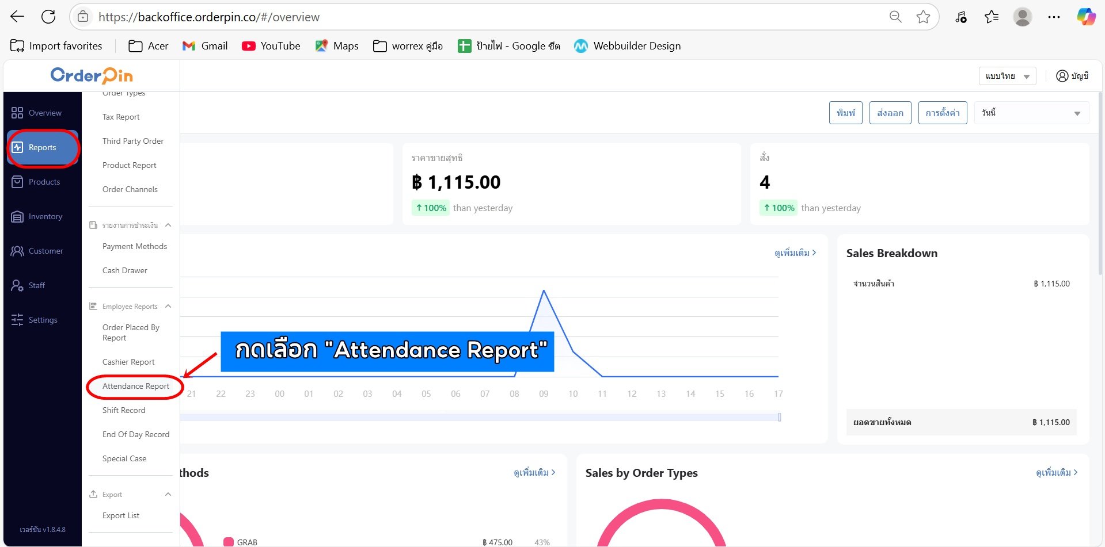The image size is (1105, 547).
Task: Open the Gmail bookmark
Action: pos(205,46)
